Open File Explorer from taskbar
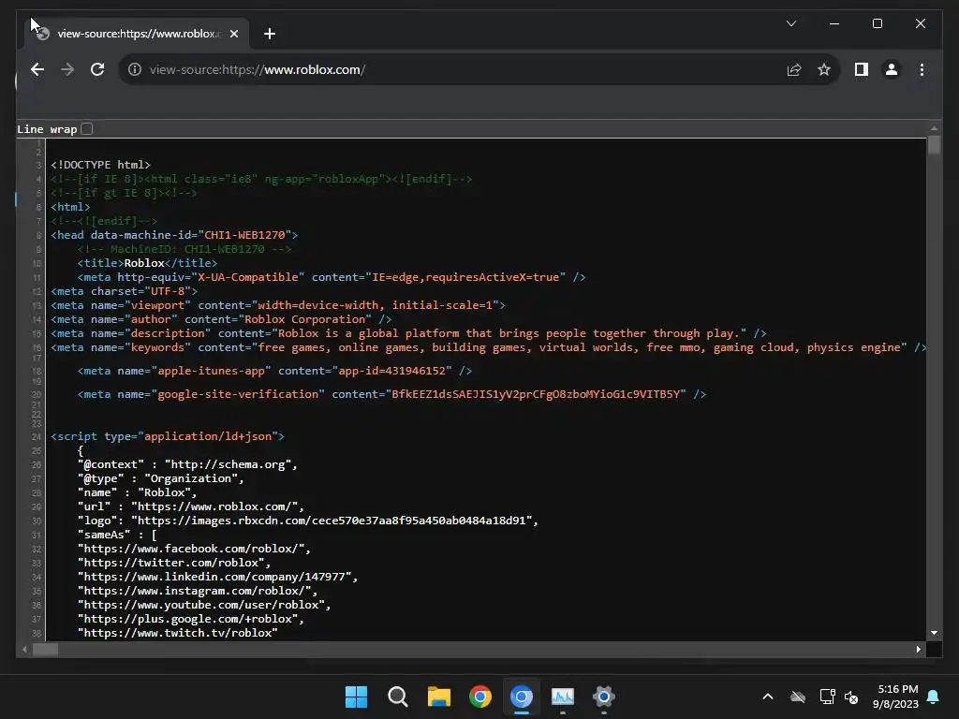The width and height of the screenshot is (959, 719). 438,697
